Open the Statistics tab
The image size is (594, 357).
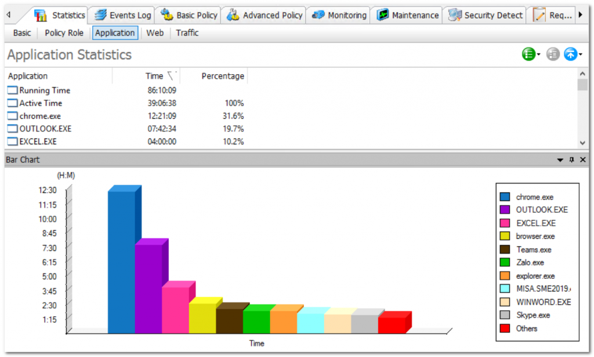pos(59,15)
